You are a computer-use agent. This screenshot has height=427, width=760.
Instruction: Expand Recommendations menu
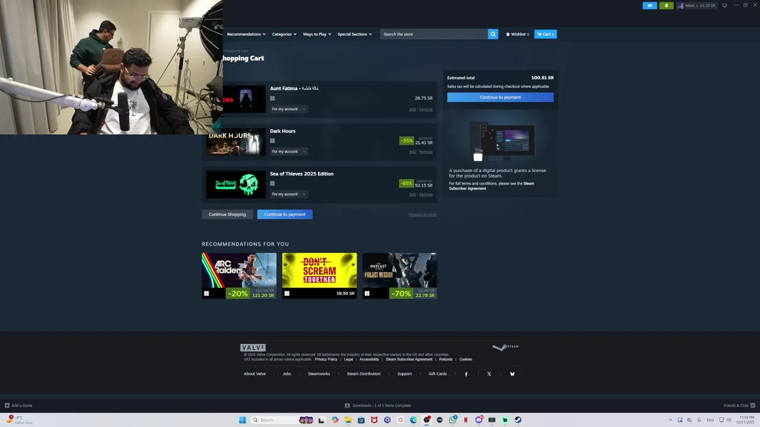click(x=246, y=34)
